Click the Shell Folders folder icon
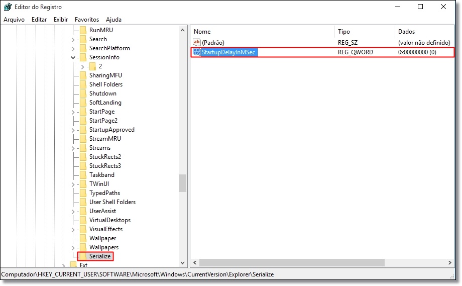Image resolution: width=462 pixels, height=286 pixels. pos(83,84)
